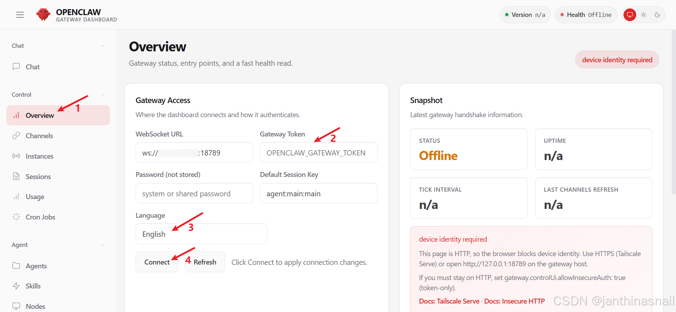Switch to dark theme moon icon
The height and width of the screenshot is (312, 676).
click(657, 15)
